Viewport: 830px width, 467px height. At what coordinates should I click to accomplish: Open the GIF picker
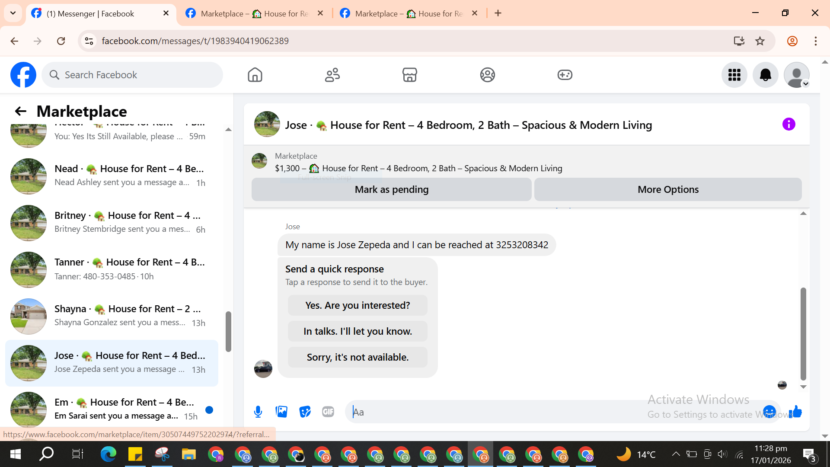pyautogui.click(x=328, y=412)
